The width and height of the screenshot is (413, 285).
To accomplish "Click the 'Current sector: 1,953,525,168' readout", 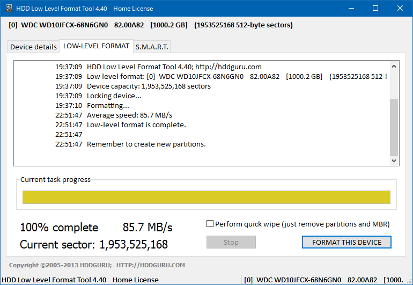I will coord(94,244).
